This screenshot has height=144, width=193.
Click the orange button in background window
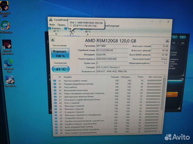172,94
